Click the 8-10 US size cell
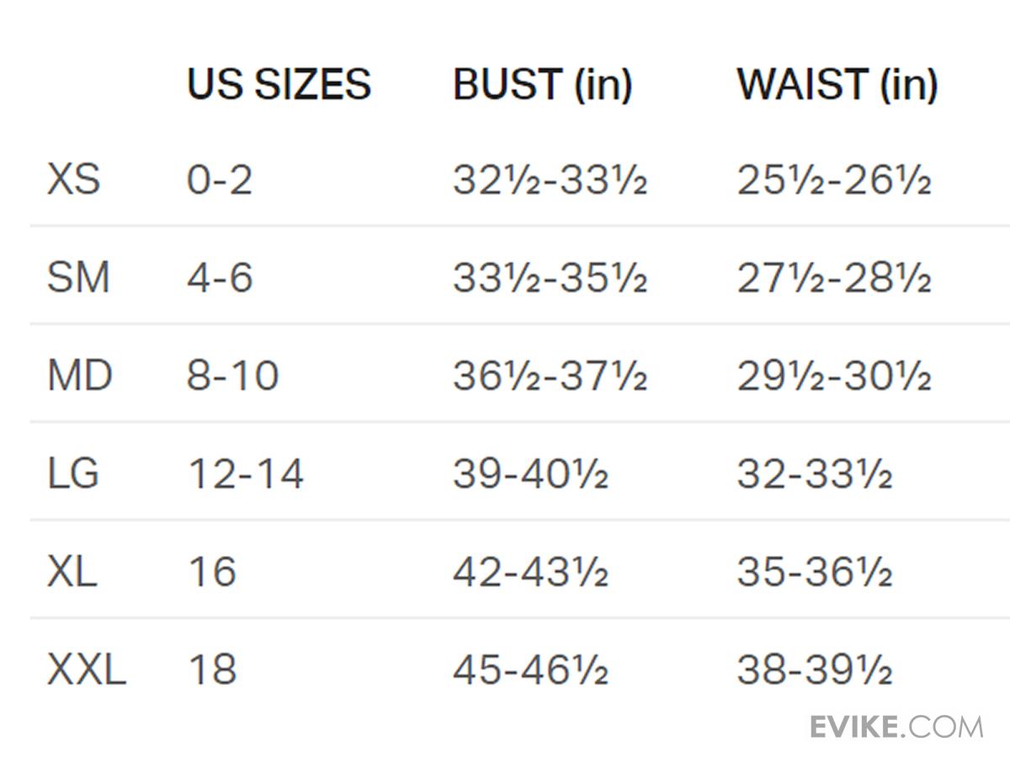The width and height of the screenshot is (1010, 758). pyautogui.click(x=232, y=376)
